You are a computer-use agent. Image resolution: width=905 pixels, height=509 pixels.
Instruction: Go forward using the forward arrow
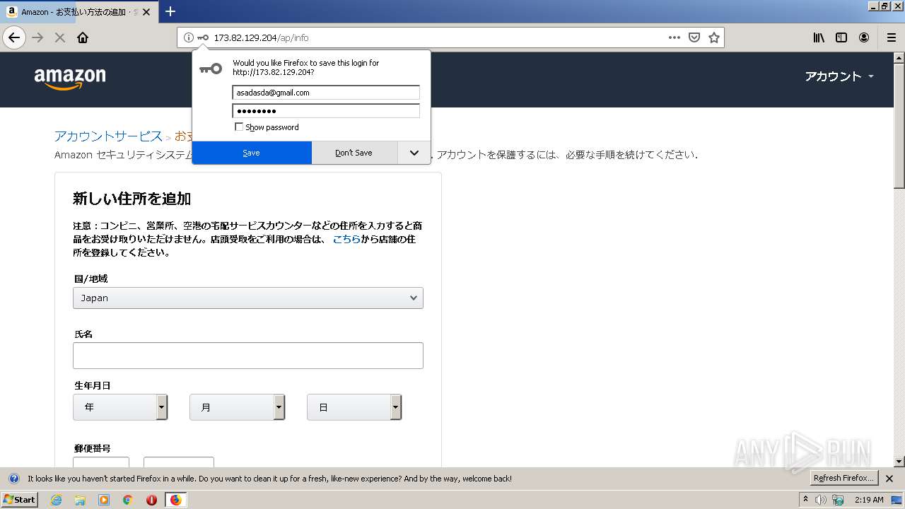tap(38, 37)
